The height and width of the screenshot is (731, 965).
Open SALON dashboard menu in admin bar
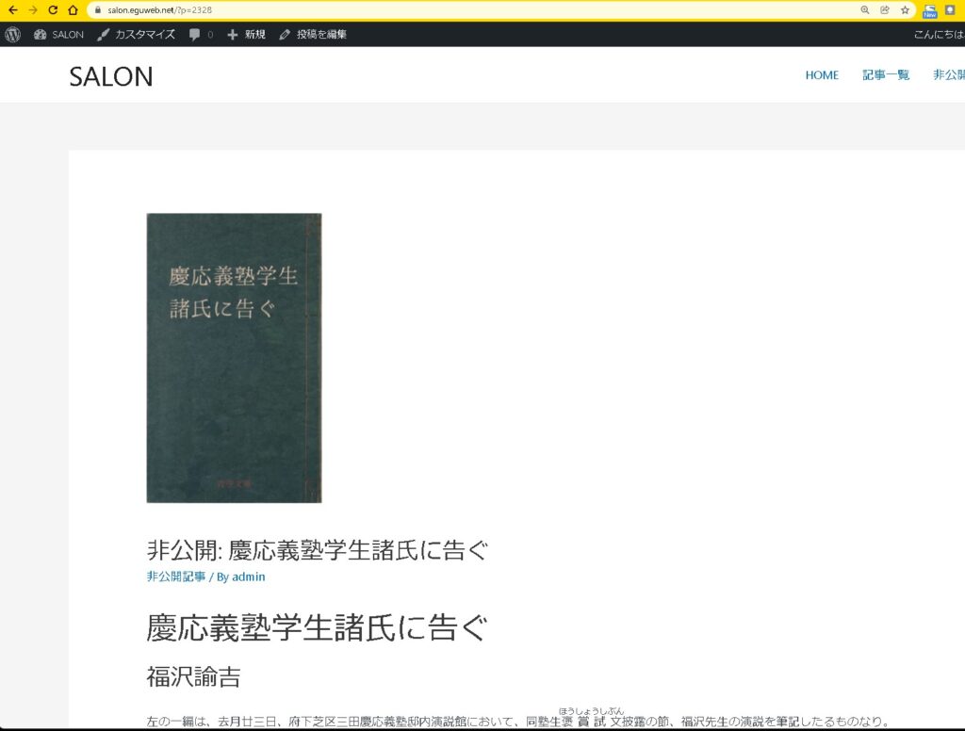click(58, 35)
